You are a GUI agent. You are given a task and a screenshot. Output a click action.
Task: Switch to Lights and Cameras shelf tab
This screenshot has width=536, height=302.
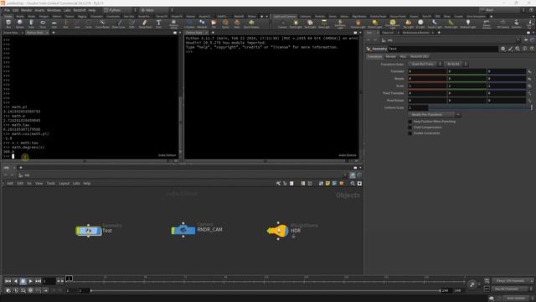coord(285,16)
